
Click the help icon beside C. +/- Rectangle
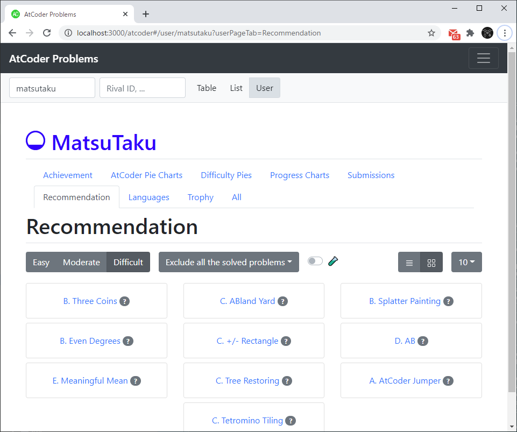tap(286, 341)
